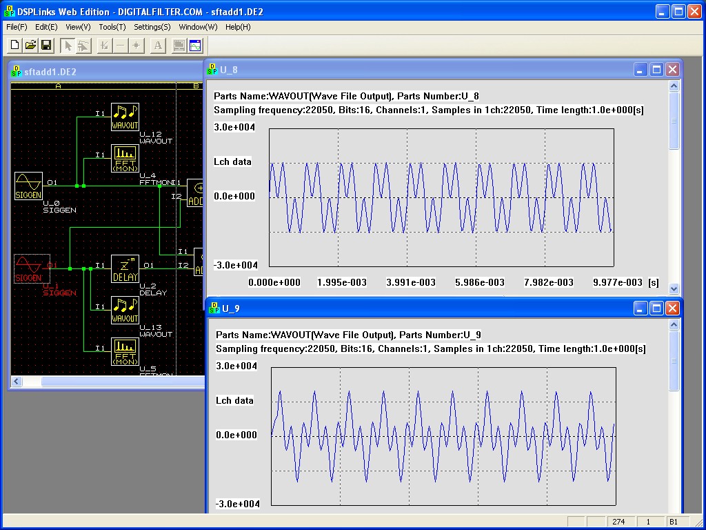This screenshot has width=706, height=530.
Task: Select the arrow pointer tool
Action: click(68, 46)
